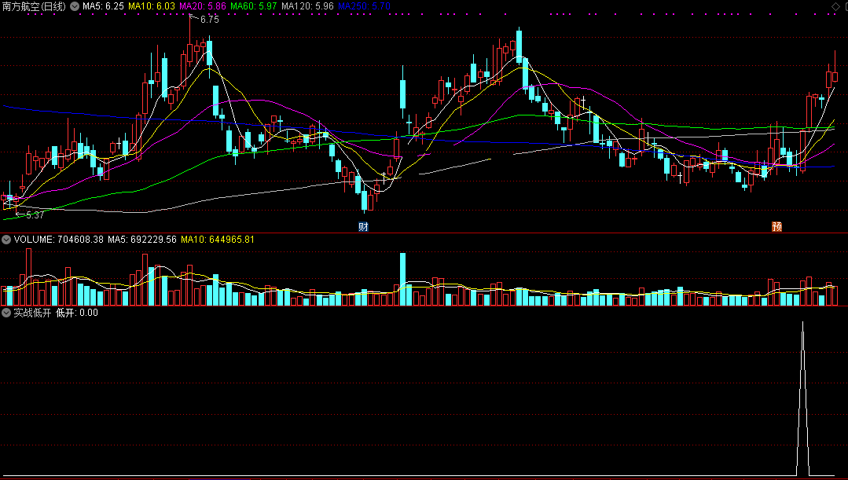Click the volume MA10: 644965.81 value
848x480 pixels.
click(x=218, y=240)
